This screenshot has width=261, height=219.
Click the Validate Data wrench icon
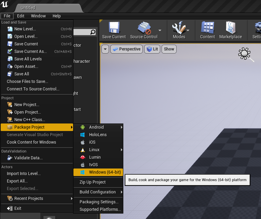tap(10, 158)
